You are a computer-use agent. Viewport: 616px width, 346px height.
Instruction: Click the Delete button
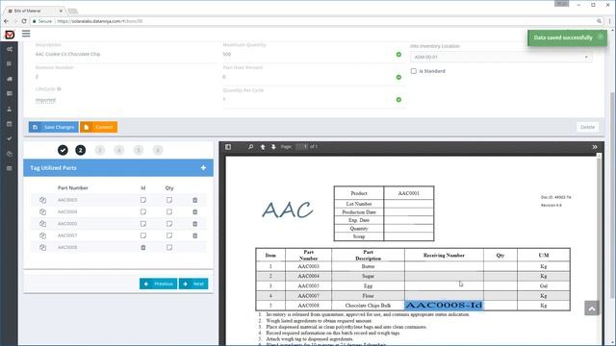click(x=588, y=127)
